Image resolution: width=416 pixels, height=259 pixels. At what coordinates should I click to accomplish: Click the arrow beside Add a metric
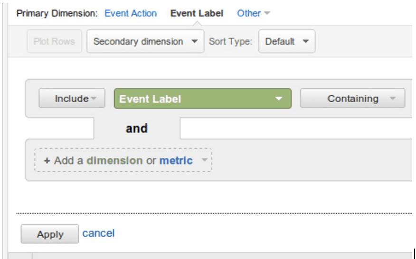point(204,160)
